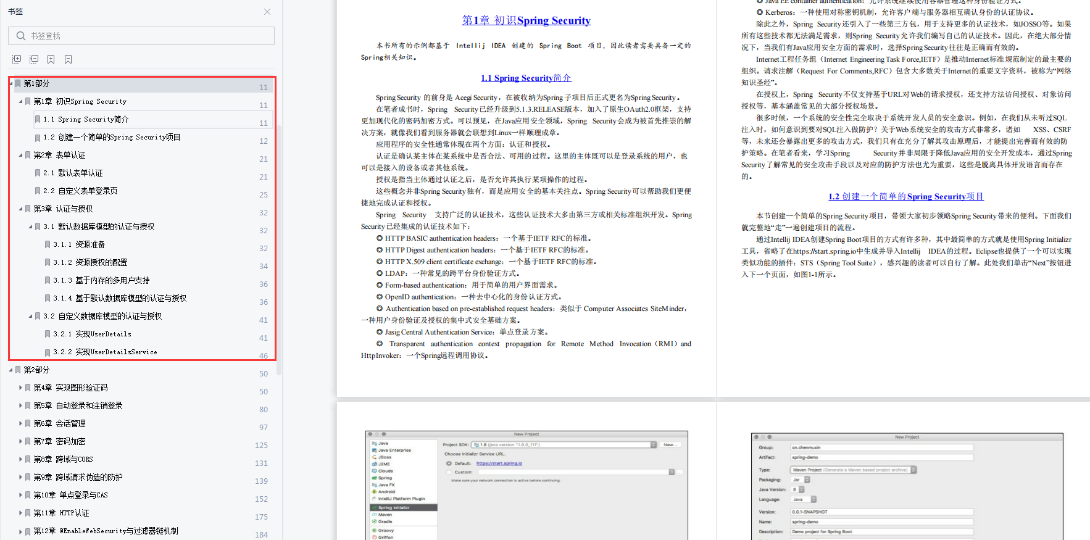Select bookmark 第5章 自动登录和注销登录
The image size is (1090, 540).
(78, 406)
